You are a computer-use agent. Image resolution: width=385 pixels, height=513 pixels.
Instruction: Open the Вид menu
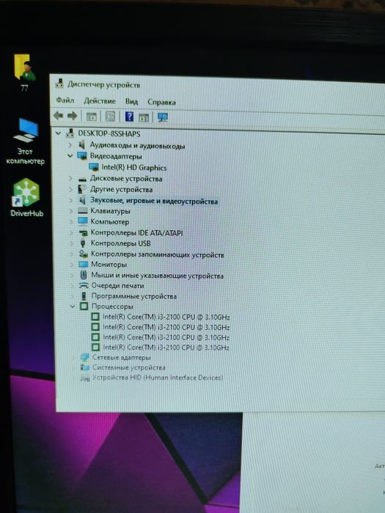pyautogui.click(x=131, y=101)
